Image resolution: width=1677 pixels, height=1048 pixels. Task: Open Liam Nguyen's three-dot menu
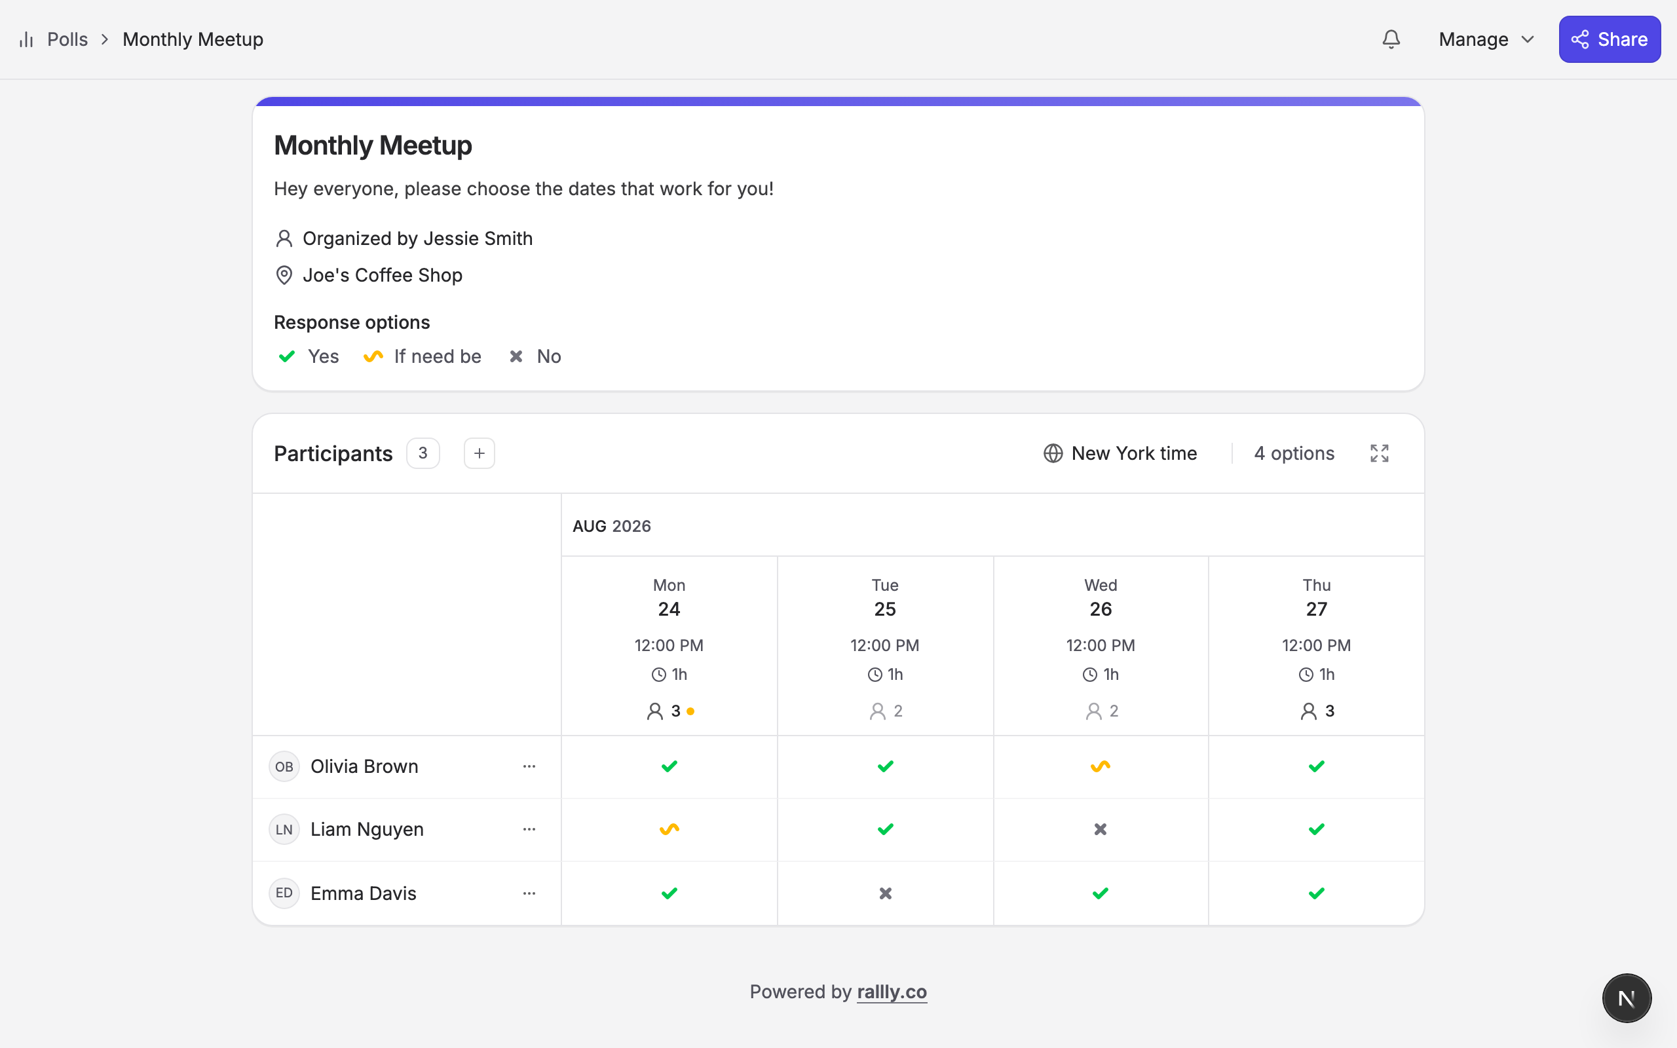pos(529,830)
